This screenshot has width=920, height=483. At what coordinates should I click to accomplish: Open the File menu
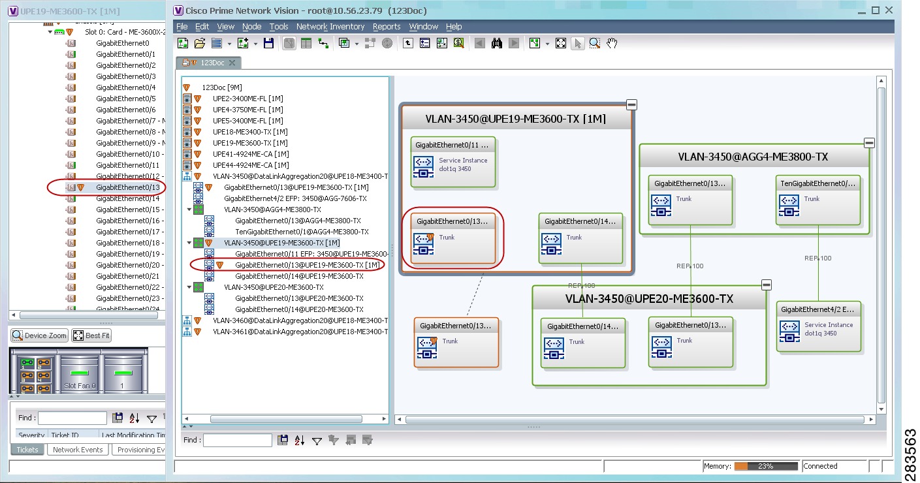pyautogui.click(x=182, y=27)
